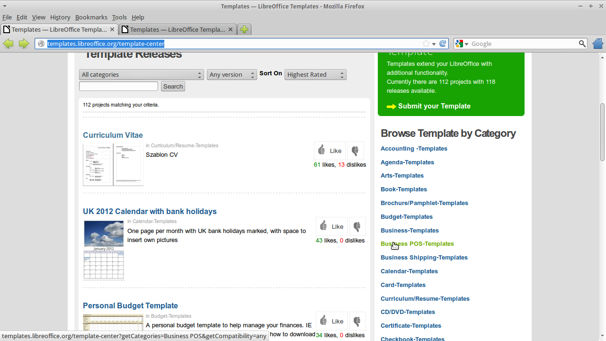The width and height of the screenshot is (606, 341).
Task: Go back with the green back arrow
Action: 8,44
